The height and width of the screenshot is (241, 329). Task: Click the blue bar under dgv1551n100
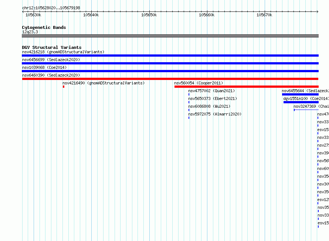click(301, 102)
